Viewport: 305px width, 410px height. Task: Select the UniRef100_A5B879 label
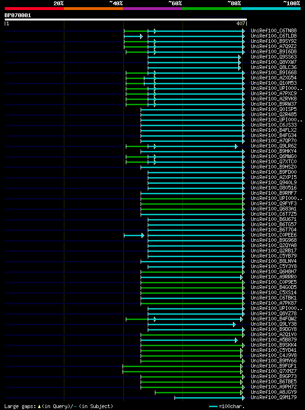pos(274,340)
